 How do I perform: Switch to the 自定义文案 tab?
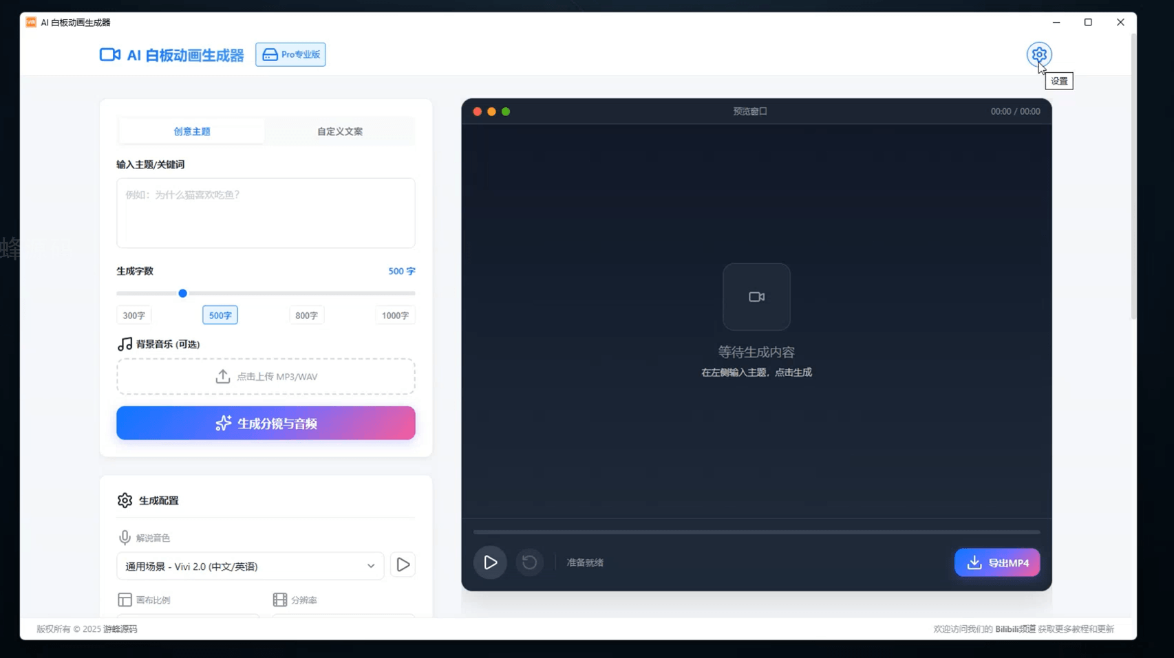click(340, 131)
